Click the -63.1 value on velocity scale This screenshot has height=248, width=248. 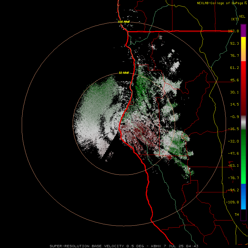click(x=233, y=166)
